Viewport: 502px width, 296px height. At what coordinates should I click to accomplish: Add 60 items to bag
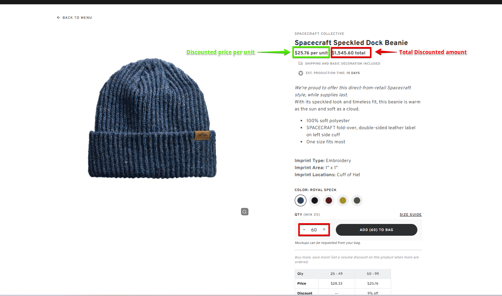pyautogui.click(x=376, y=230)
